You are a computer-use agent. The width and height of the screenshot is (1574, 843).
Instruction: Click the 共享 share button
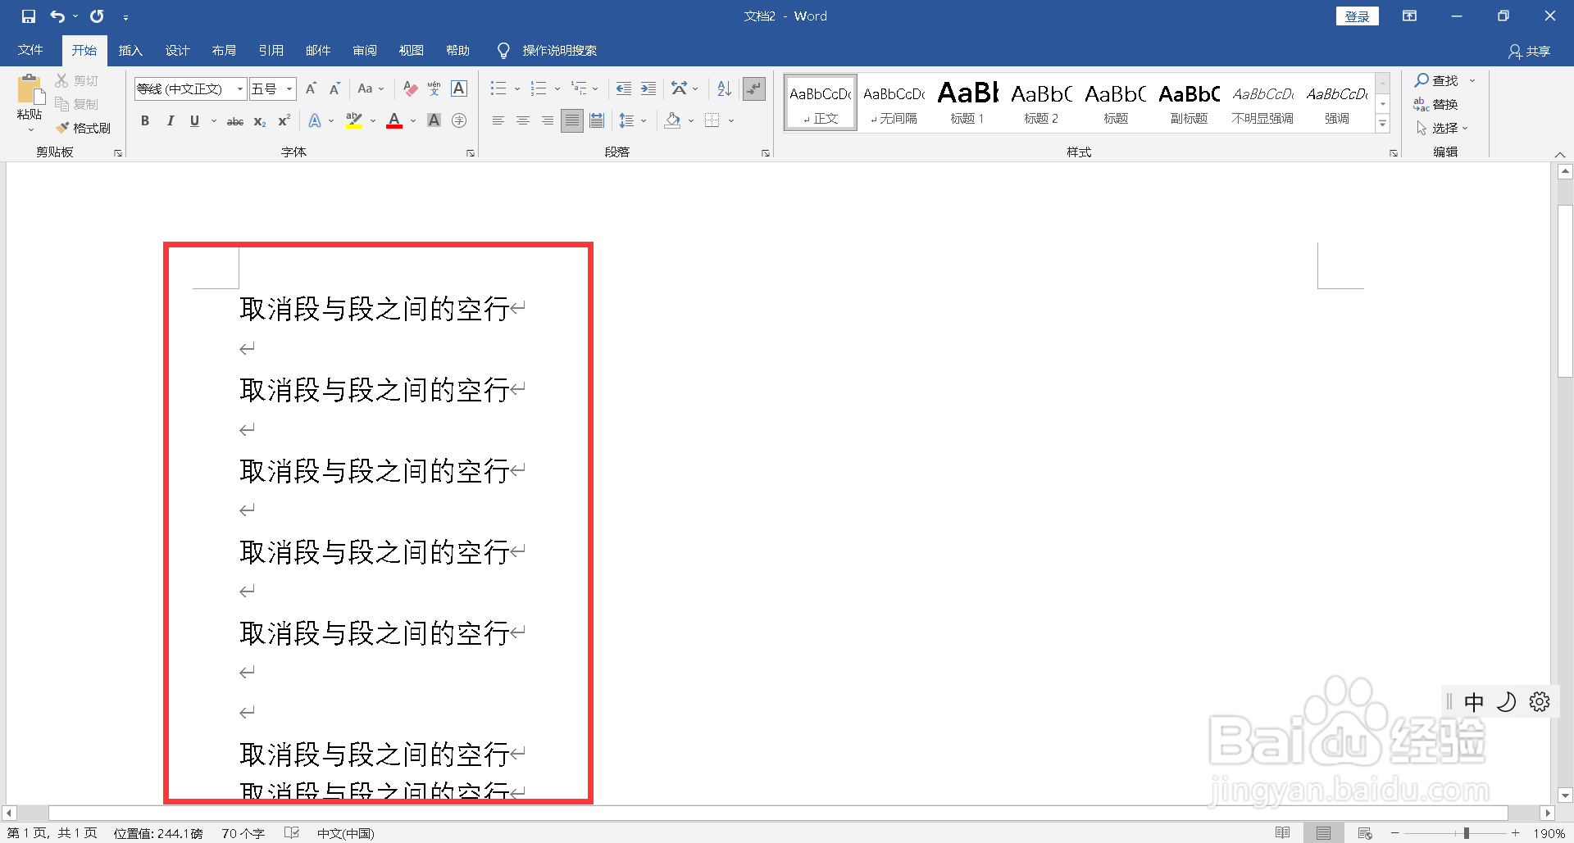(x=1530, y=51)
